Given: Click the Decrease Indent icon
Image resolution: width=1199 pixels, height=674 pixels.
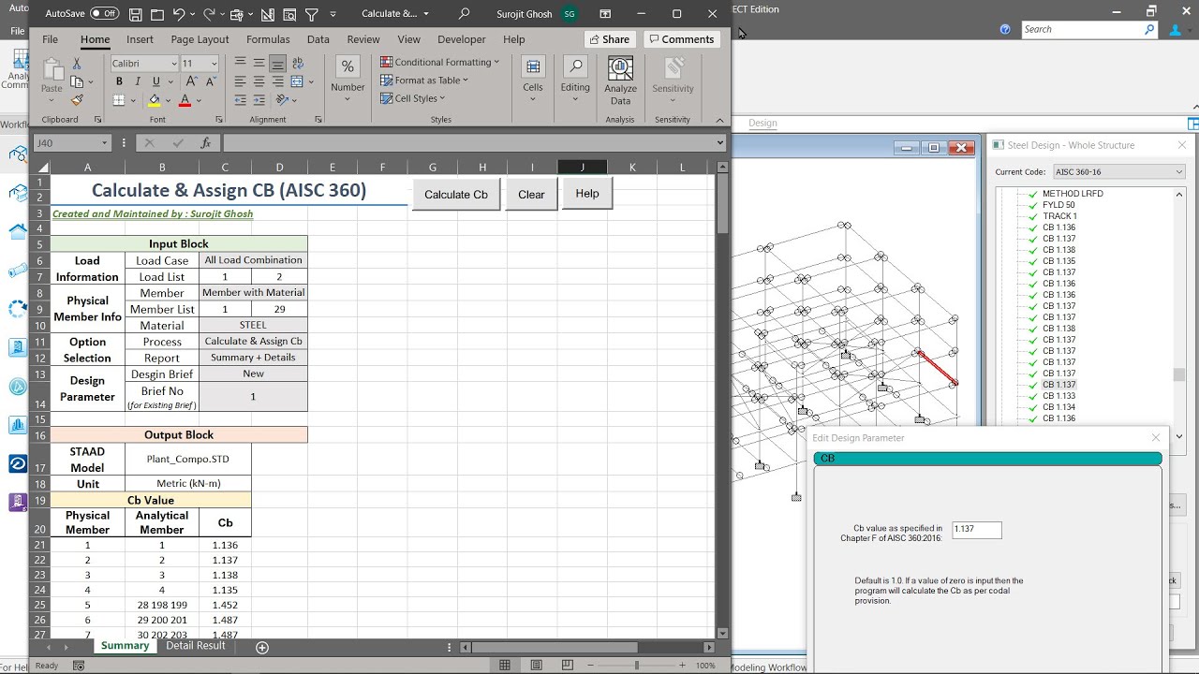Looking at the screenshot, I should pyautogui.click(x=240, y=100).
